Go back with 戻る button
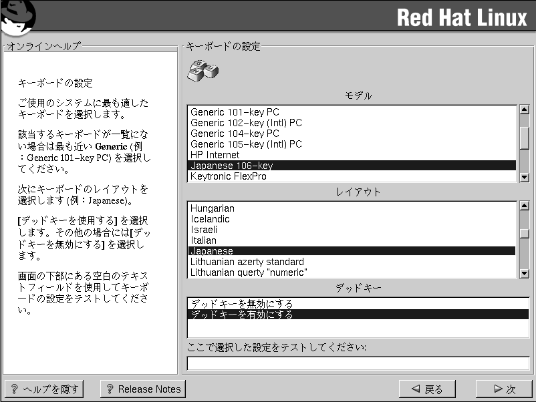The width and height of the screenshot is (536, 402). [x=427, y=389]
